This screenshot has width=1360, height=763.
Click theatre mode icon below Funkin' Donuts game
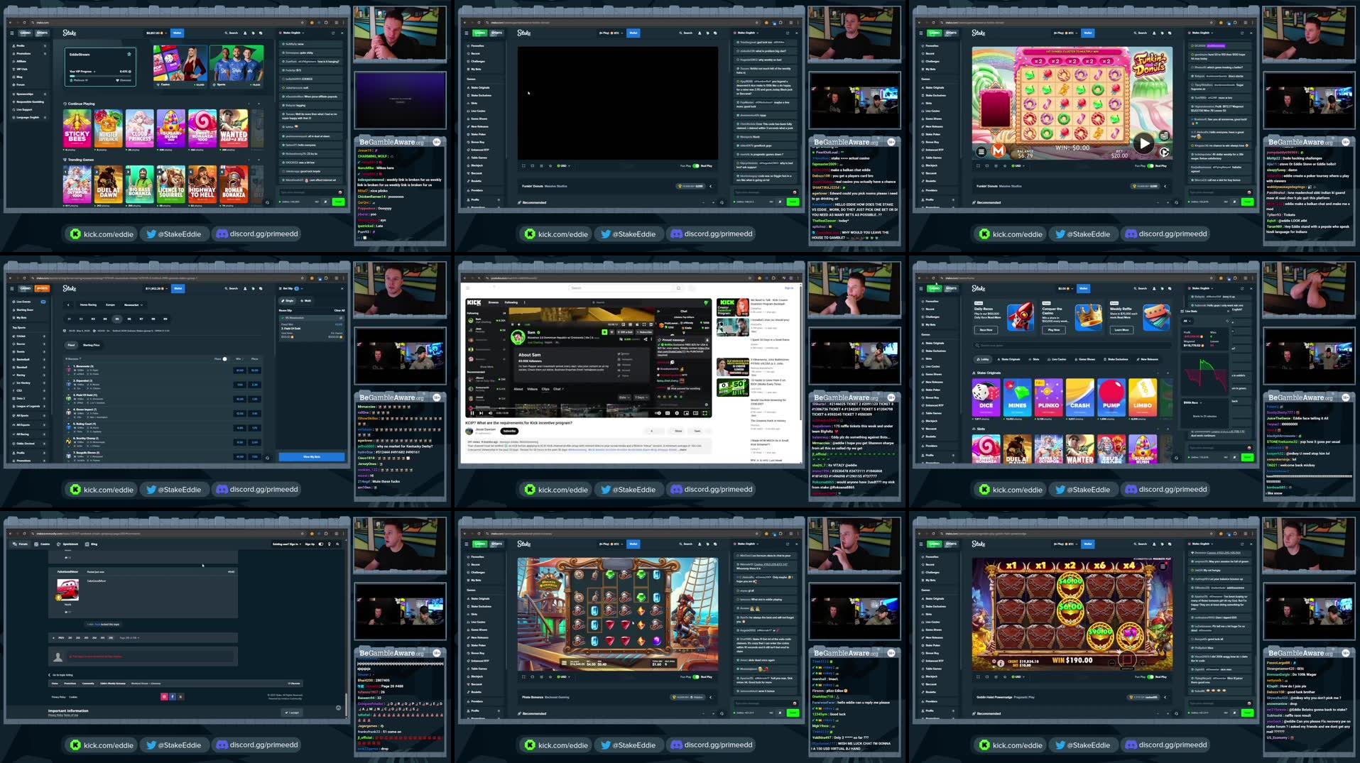pyautogui.click(x=986, y=166)
